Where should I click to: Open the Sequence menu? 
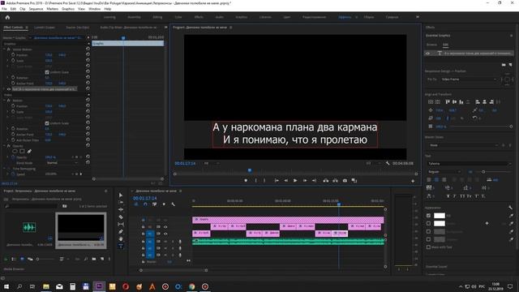coord(36,9)
